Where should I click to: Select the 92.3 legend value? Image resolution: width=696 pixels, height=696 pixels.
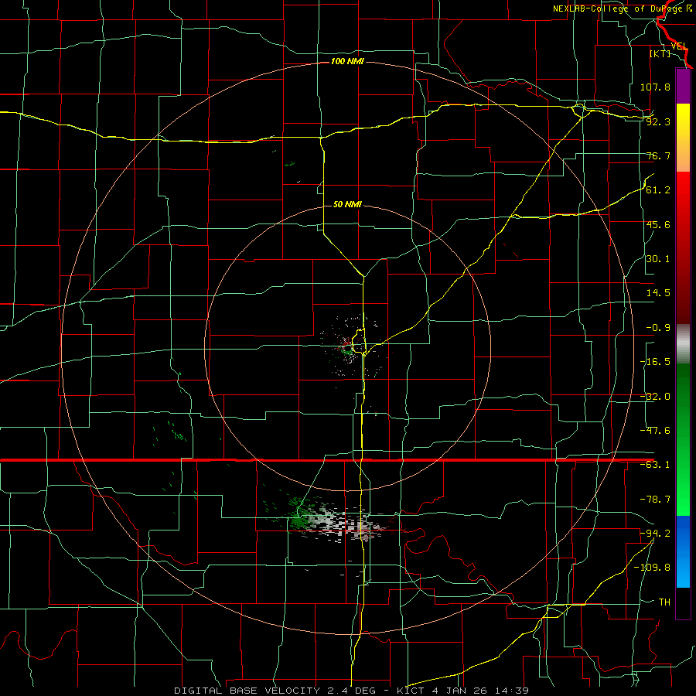point(658,121)
